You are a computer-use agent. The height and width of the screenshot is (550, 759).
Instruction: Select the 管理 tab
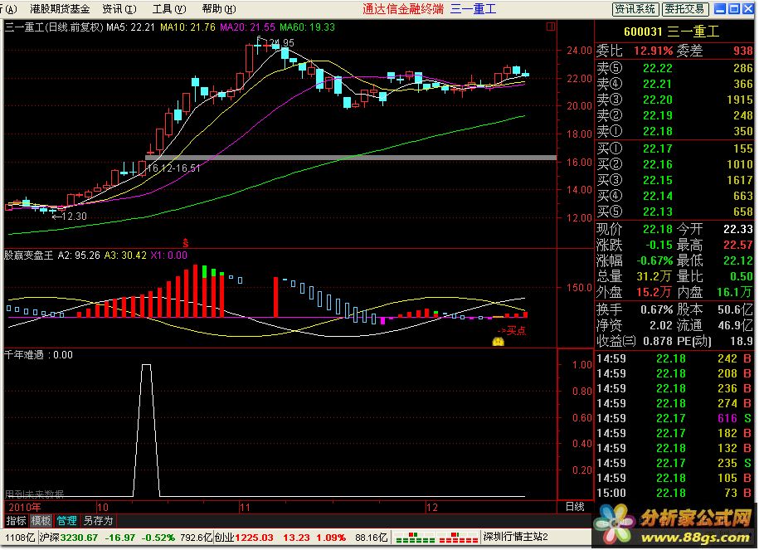tap(67, 521)
